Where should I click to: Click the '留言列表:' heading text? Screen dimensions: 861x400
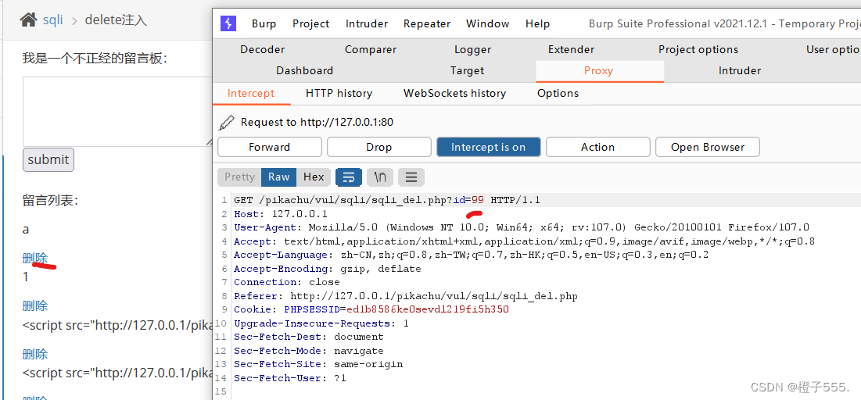pyautogui.click(x=50, y=200)
